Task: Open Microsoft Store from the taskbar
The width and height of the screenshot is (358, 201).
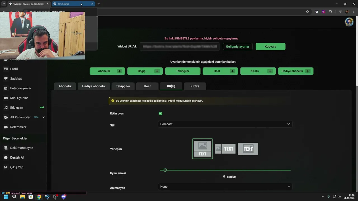Action: (x=30, y=197)
